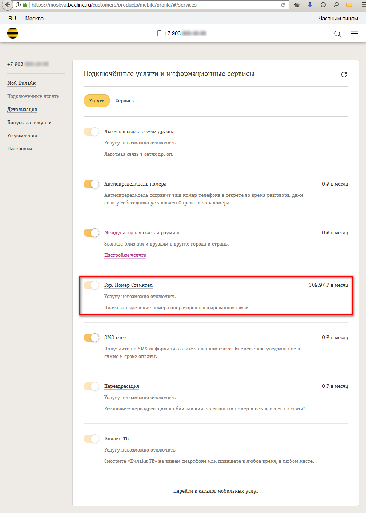
Task: Disable the SMS-счет switch
Action: (x=91, y=338)
